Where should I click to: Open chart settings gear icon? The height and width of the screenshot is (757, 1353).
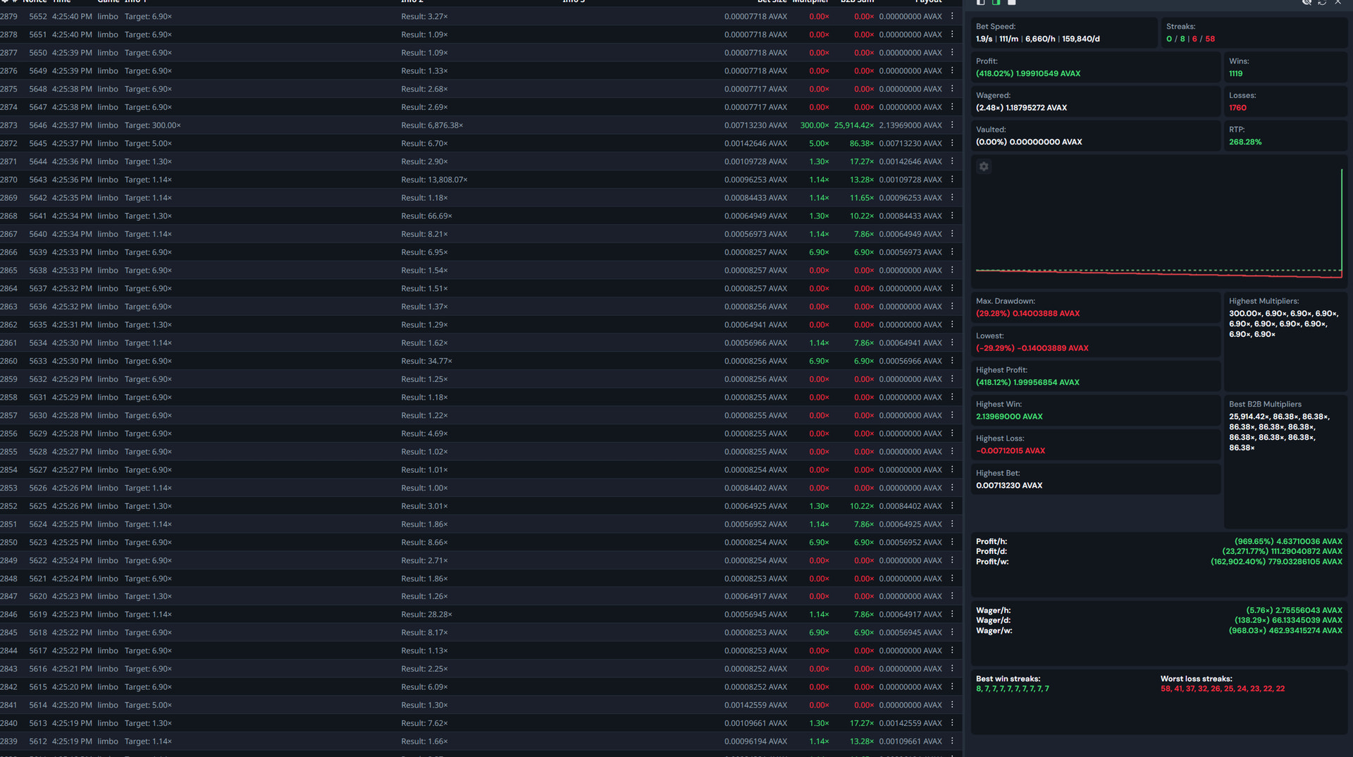[984, 166]
